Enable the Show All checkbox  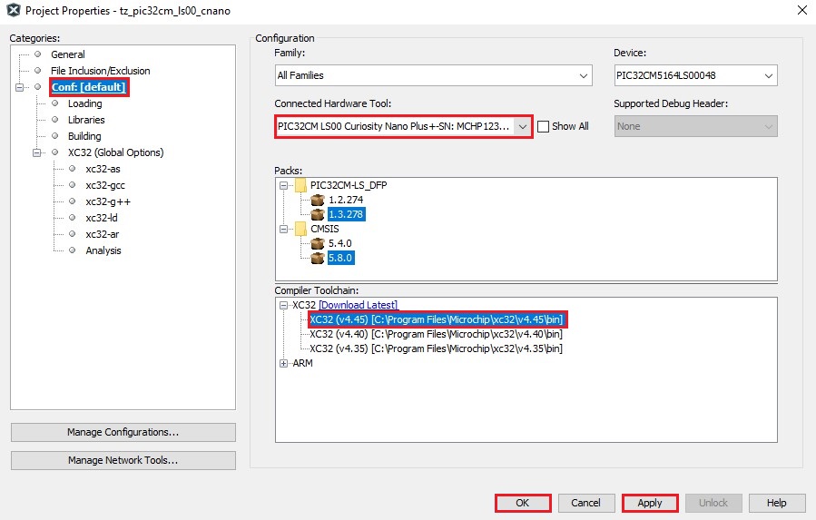[x=543, y=127]
